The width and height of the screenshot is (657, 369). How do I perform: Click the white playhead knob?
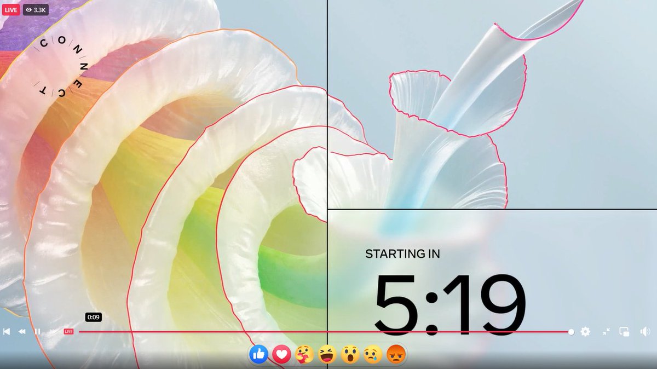click(571, 331)
